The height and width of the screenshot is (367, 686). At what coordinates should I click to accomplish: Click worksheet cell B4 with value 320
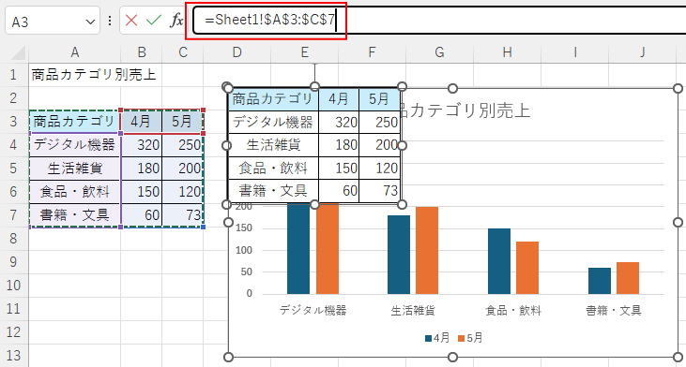tap(142, 145)
